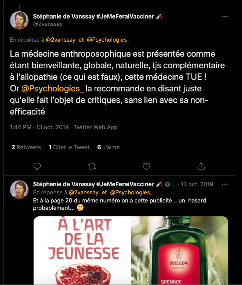
Task: Open reply tweet author's profile picture
Action: 19,189
